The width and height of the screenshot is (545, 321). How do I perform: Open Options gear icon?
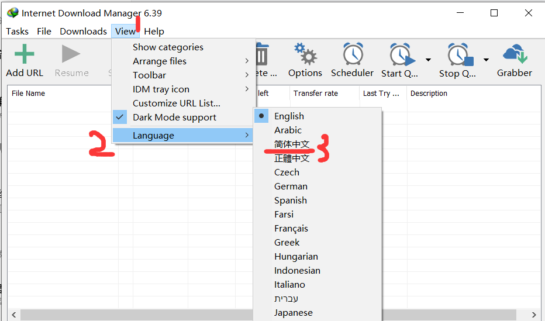[305, 54]
